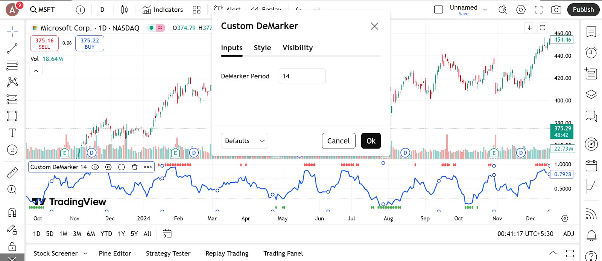Open the Fibonacci retracement tools
Screen dimensions: 602x261
(x=12, y=65)
